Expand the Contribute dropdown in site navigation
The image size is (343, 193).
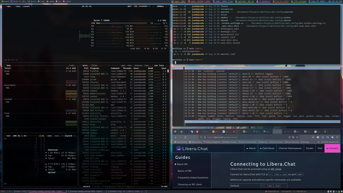267,148
